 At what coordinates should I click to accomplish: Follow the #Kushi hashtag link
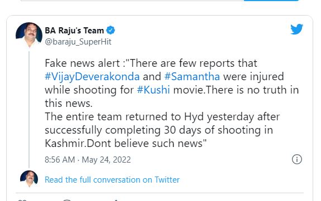[x=154, y=90]
